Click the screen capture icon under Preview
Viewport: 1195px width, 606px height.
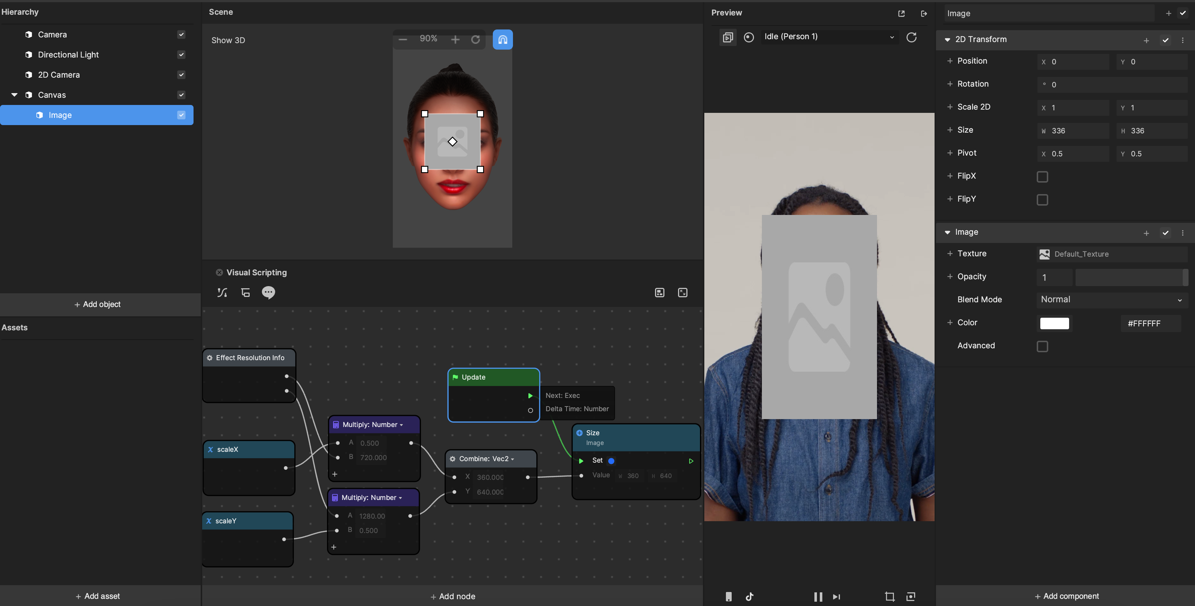910,597
